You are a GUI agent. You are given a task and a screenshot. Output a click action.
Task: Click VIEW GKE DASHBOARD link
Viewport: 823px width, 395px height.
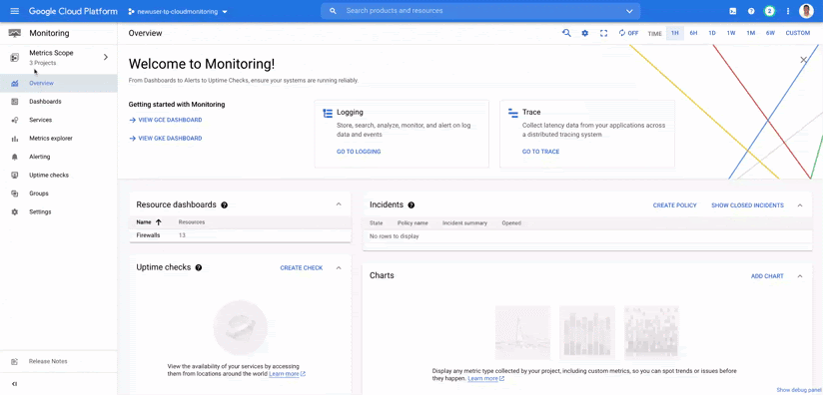[x=166, y=139]
